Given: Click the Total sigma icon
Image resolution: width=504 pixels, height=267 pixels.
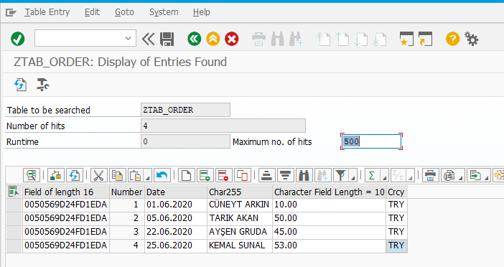Looking at the screenshot, I should [x=372, y=175].
